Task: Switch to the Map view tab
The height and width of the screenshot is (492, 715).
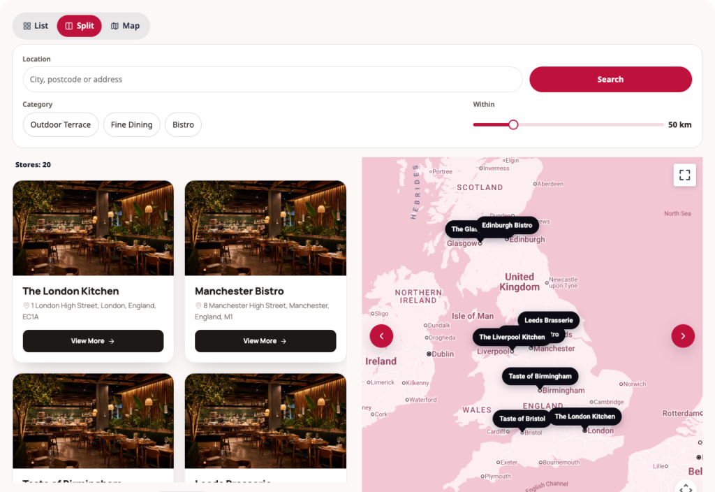Action: (x=126, y=26)
